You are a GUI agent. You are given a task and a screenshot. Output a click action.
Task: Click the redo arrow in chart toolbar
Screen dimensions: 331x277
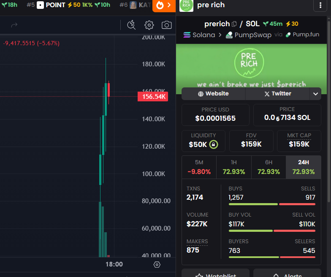click(14, 25)
